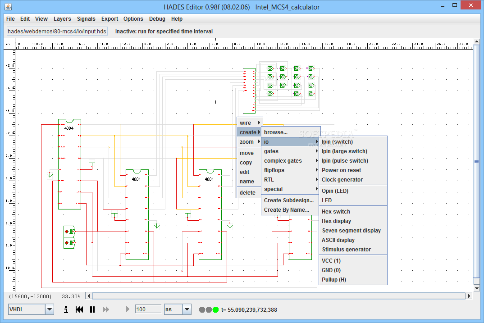Image resolution: width=484 pixels, height=323 pixels.
Task: Expand the special submenu
Action: (290, 189)
